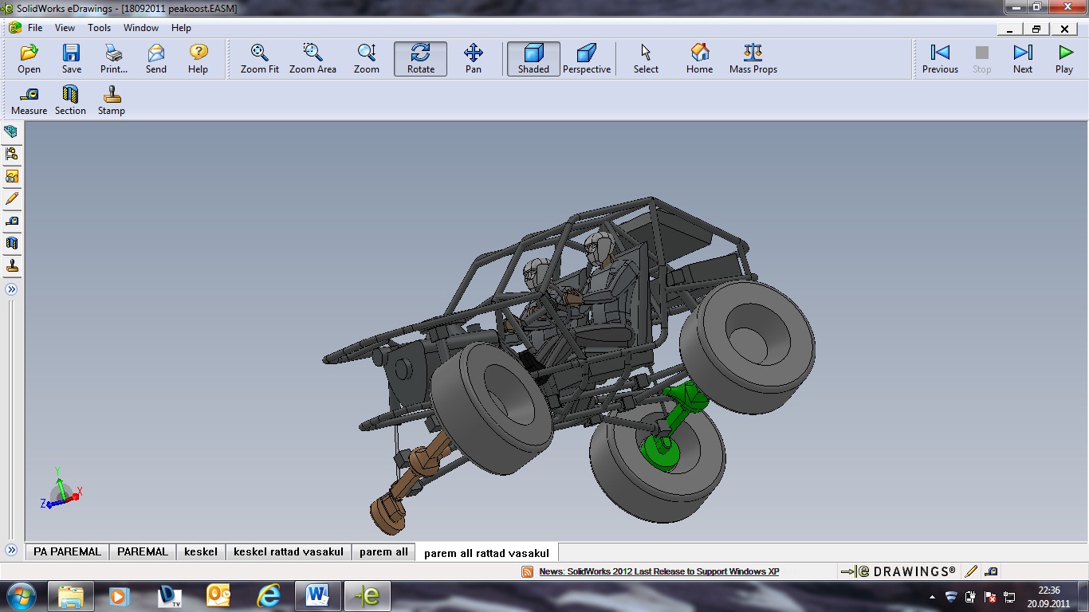Click the eDrawings document menu icon
This screenshot has width=1089, height=612.
pyautogui.click(x=14, y=28)
